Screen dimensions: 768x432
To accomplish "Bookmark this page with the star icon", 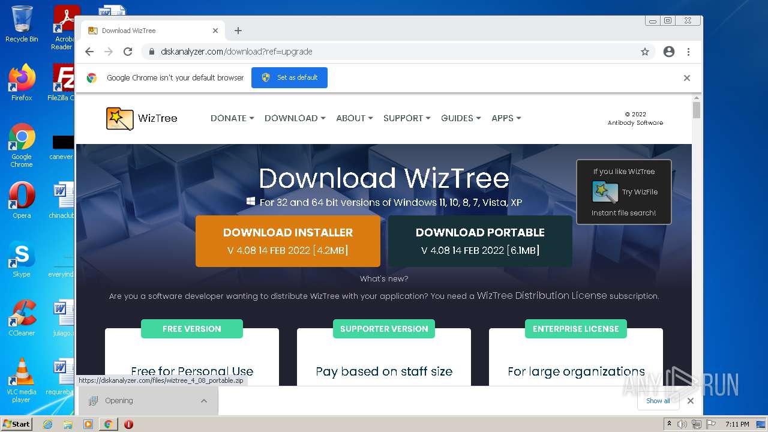I will pos(645,52).
